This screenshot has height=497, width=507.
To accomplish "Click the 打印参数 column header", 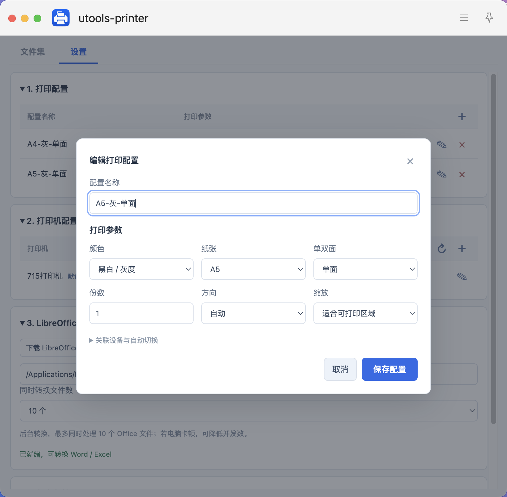I will (x=198, y=116).
